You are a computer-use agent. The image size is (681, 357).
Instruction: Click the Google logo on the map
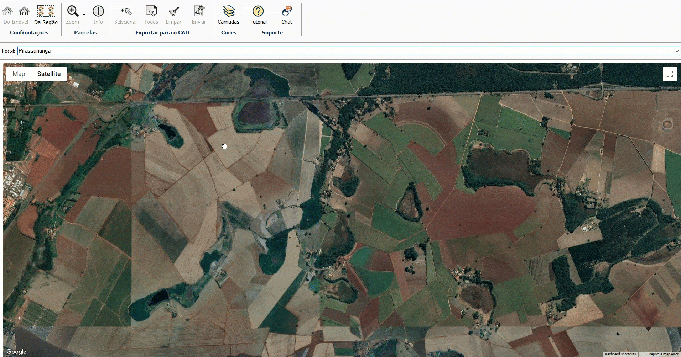[x=16, y=352]
